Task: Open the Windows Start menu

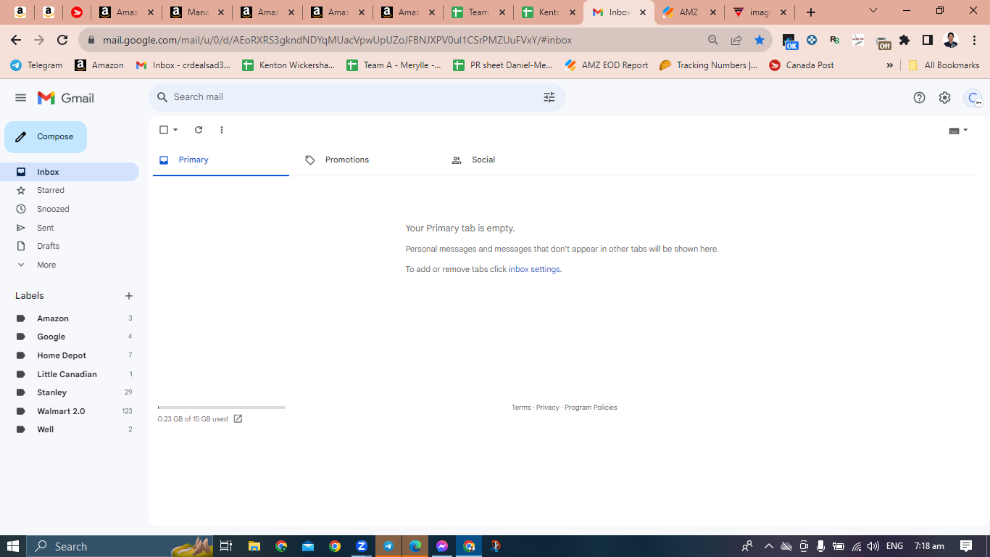Action: 13,546
